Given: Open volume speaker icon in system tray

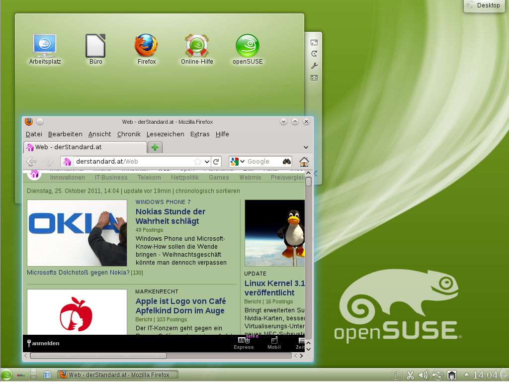Looking at the screenshot, I should coord(424,375).
